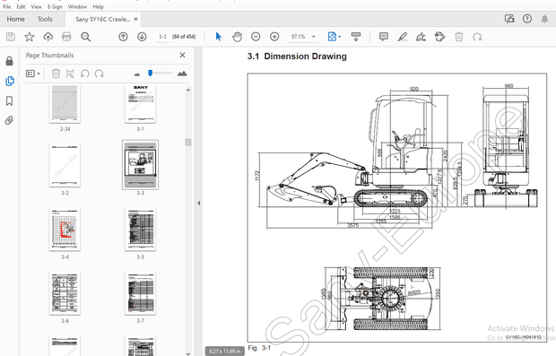Viewport: 556px width, 356px height.
Task: Switch to the Home tab
Action: (15, 19)
